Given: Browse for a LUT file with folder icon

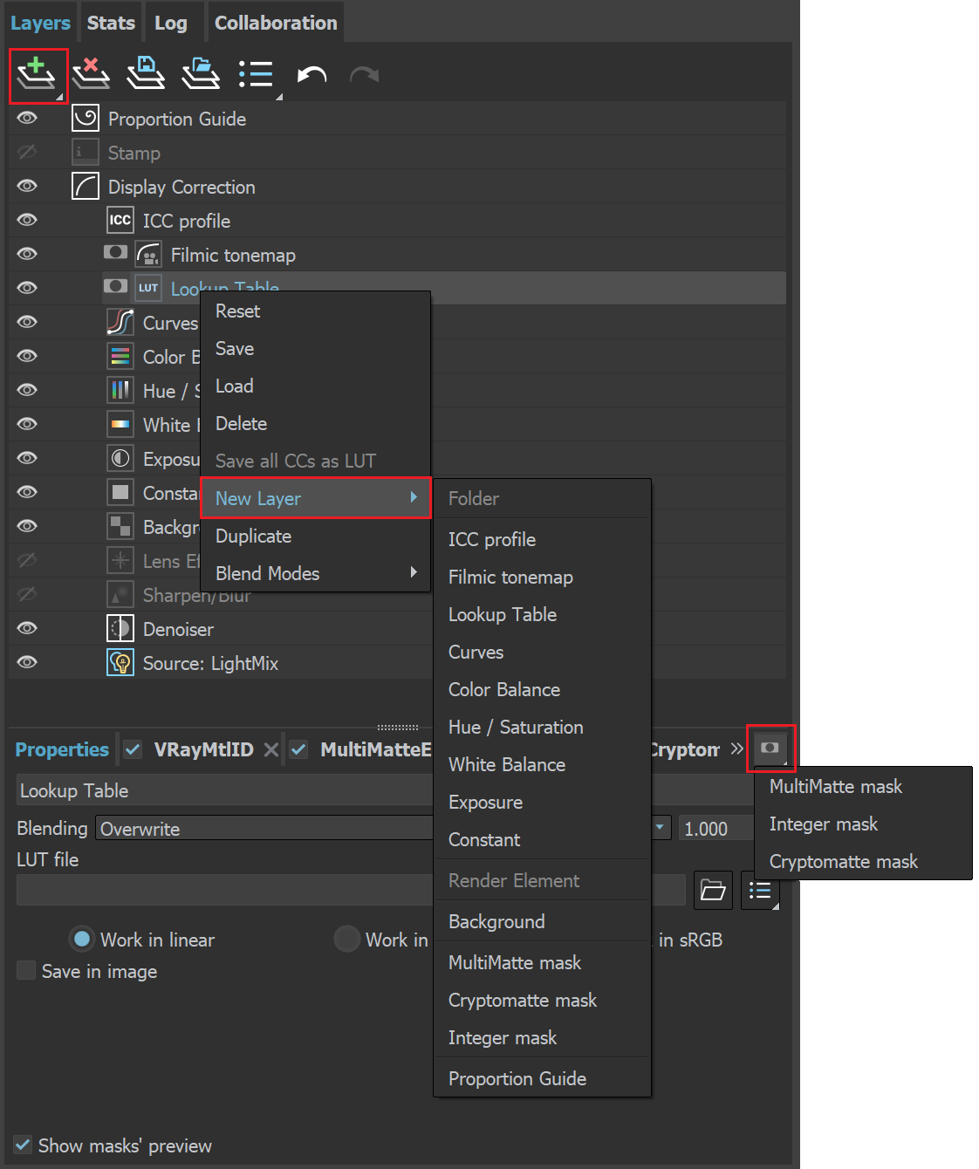Looking at the screenshot, I should (713, 890).
